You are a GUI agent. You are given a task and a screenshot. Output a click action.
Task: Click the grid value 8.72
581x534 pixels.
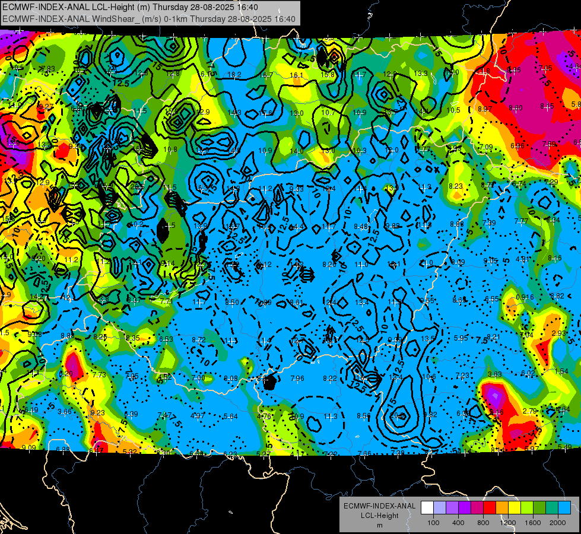point(199,339)
